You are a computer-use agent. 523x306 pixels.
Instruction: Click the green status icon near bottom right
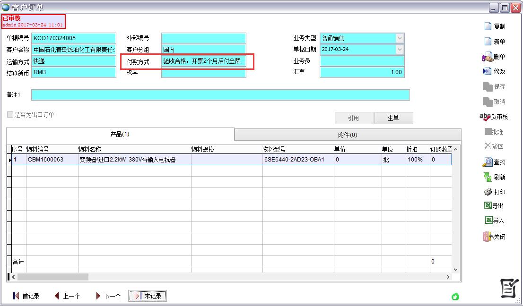[455, 296]
